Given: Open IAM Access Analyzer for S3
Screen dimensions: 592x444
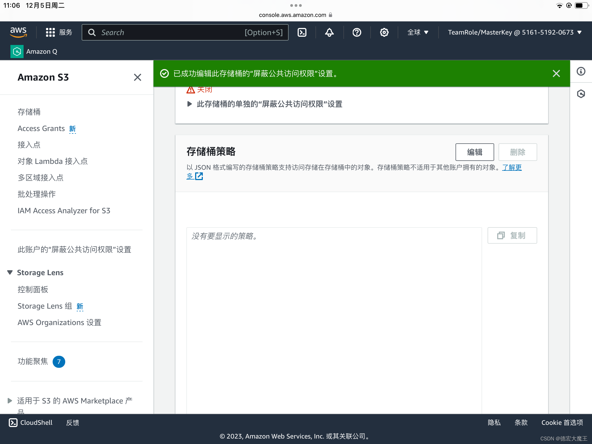Looking at the screenshot, I should [64, 210].
